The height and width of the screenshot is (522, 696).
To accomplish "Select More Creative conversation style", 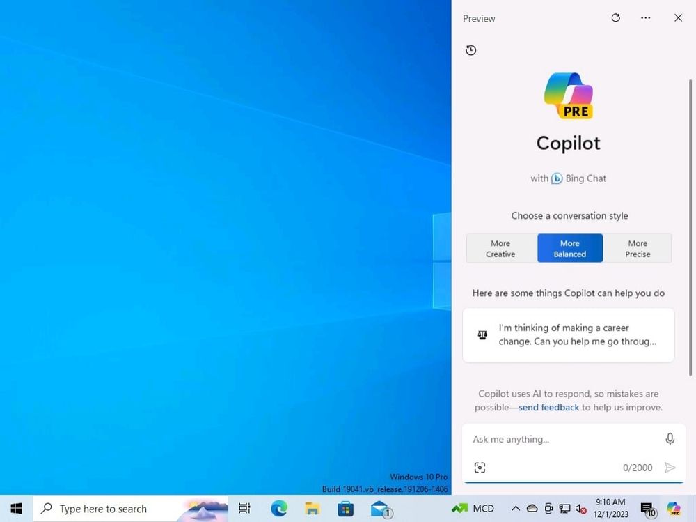I will pyautogui.click(x=501, y=248).
